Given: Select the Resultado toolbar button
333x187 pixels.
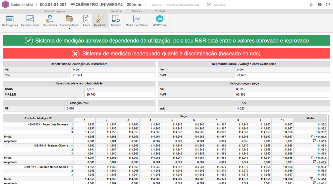Looking at the screenshot, I should (100, 20).
